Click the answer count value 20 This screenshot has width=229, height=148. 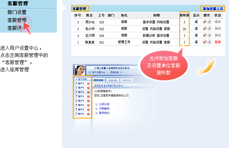(x=184, y=29)
